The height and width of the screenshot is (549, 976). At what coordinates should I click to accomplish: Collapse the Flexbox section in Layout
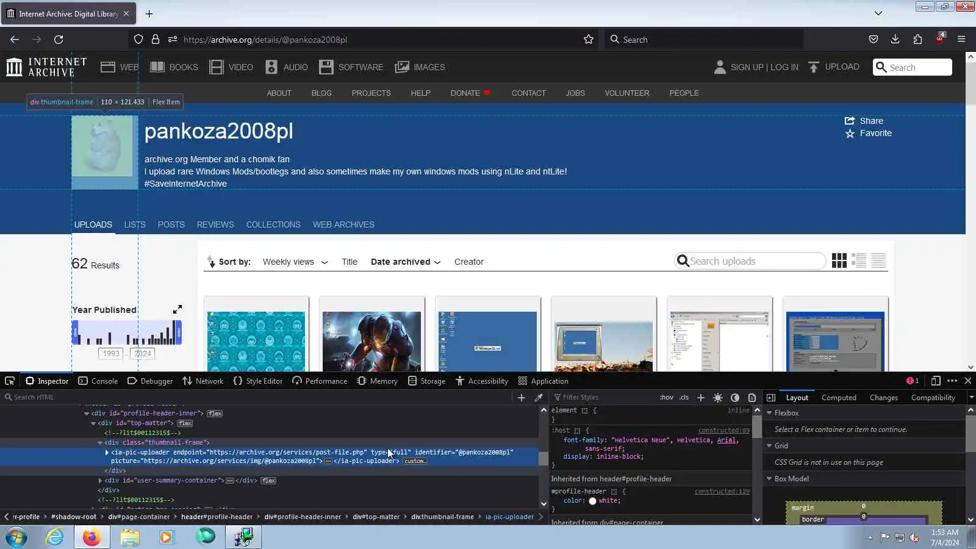769,413
